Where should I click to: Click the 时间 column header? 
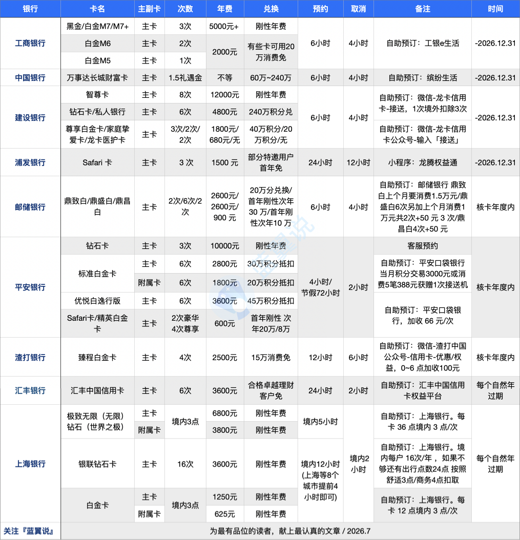coord(495,9)
